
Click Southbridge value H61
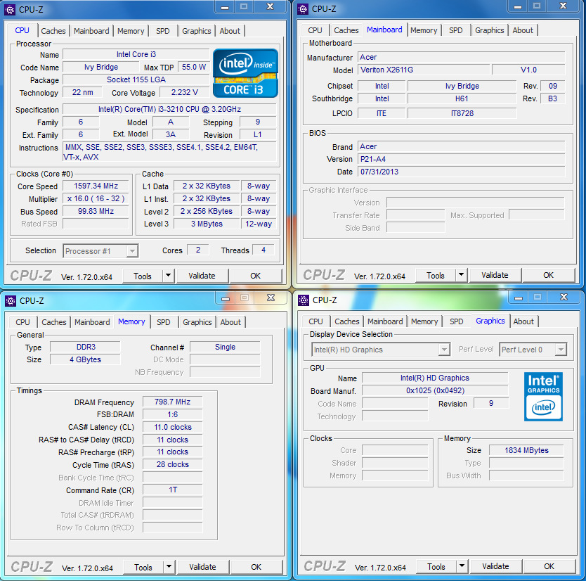(x=462, y=98)
